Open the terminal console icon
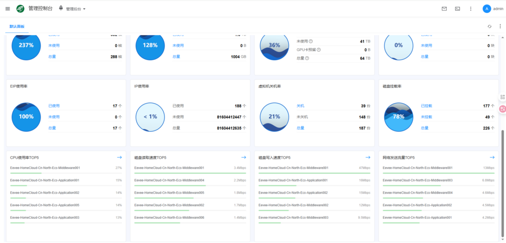 coord(458,9)
